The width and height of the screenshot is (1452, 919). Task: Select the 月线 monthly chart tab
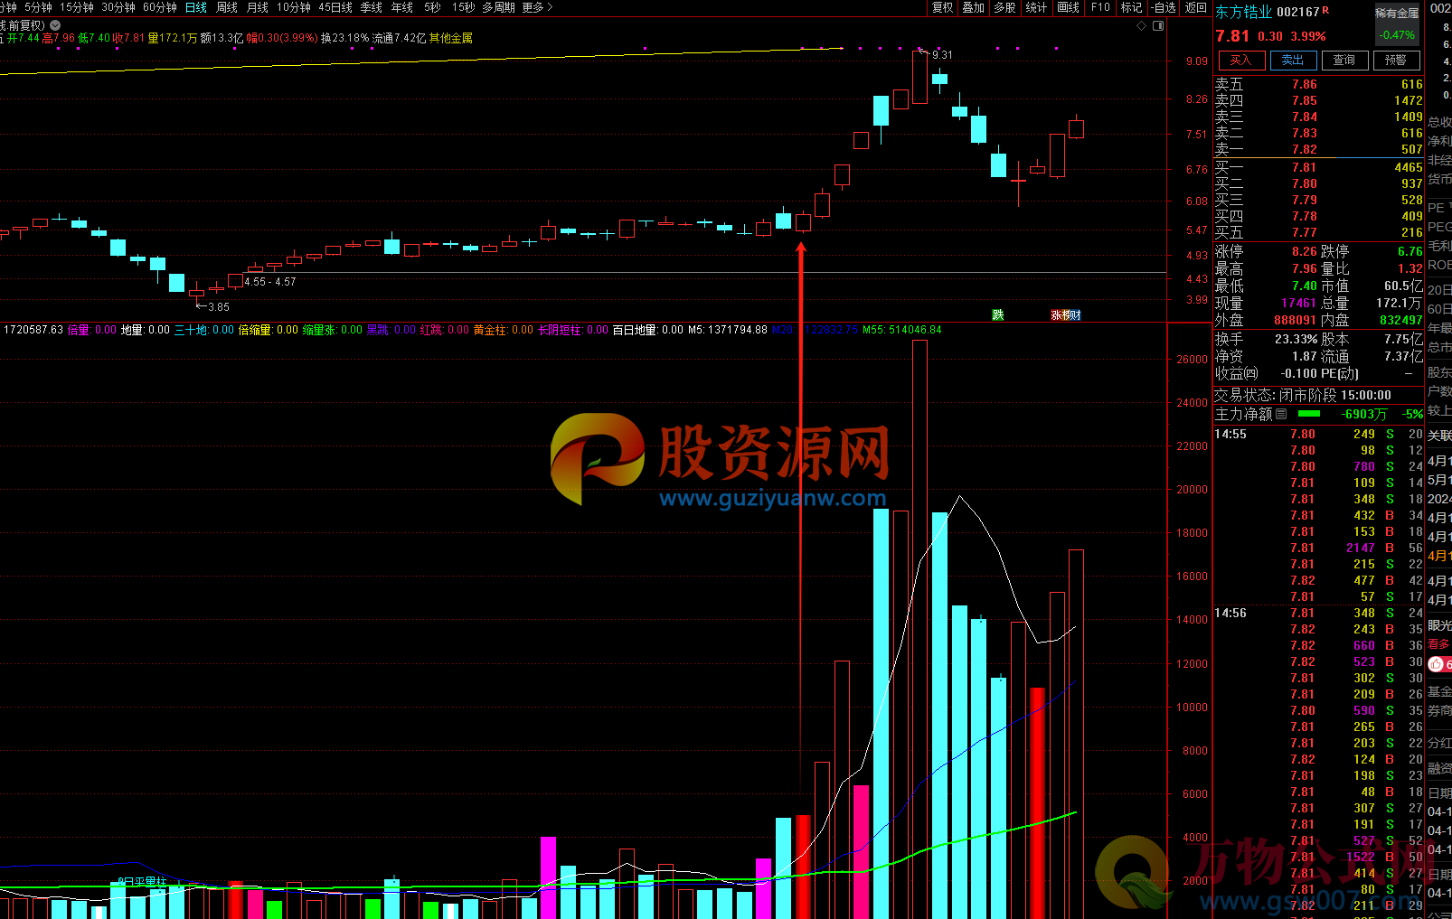(x=258, y=7)
